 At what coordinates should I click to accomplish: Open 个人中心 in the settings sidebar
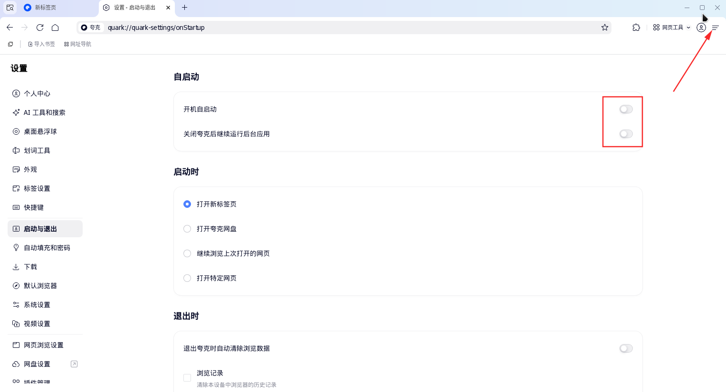coord(45,93)
